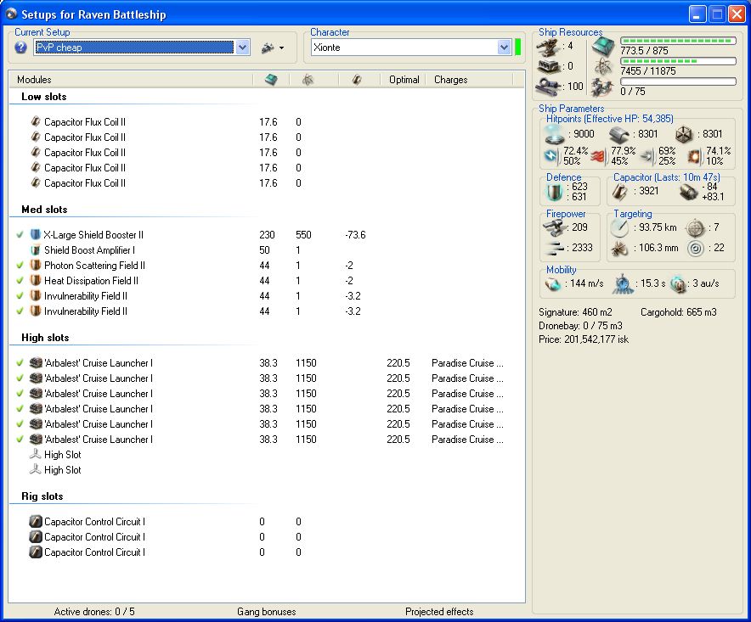751x622 pixels.
Task: Toggle second 'Arbalest' Cruise Launcher checkmark
Action: click(20, 378)
